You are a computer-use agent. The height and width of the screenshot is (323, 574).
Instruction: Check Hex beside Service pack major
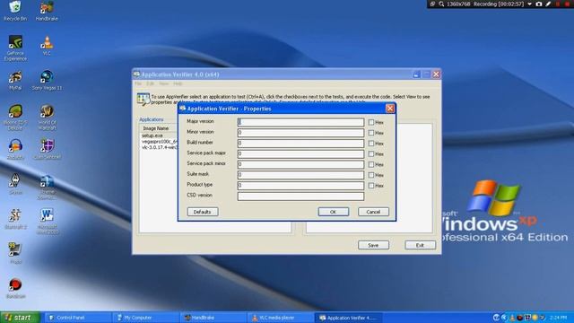click(x=370, y=154)
